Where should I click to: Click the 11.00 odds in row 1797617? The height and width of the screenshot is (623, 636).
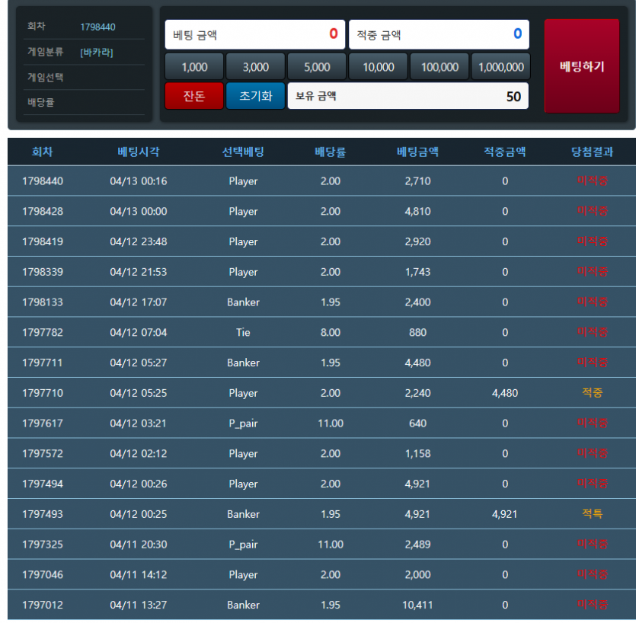coord(330,423)
